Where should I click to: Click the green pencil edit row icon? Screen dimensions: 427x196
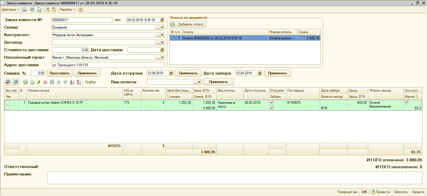coord(39,82)
